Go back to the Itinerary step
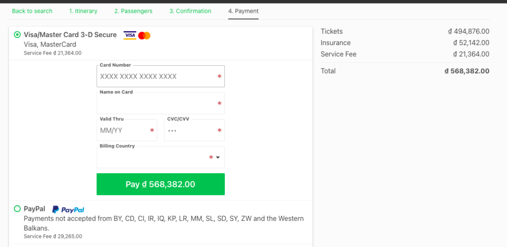Screen dimensions: 507x247 tap(83, 11)
